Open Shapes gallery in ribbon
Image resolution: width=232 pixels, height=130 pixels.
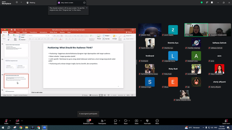pos(106,36)
